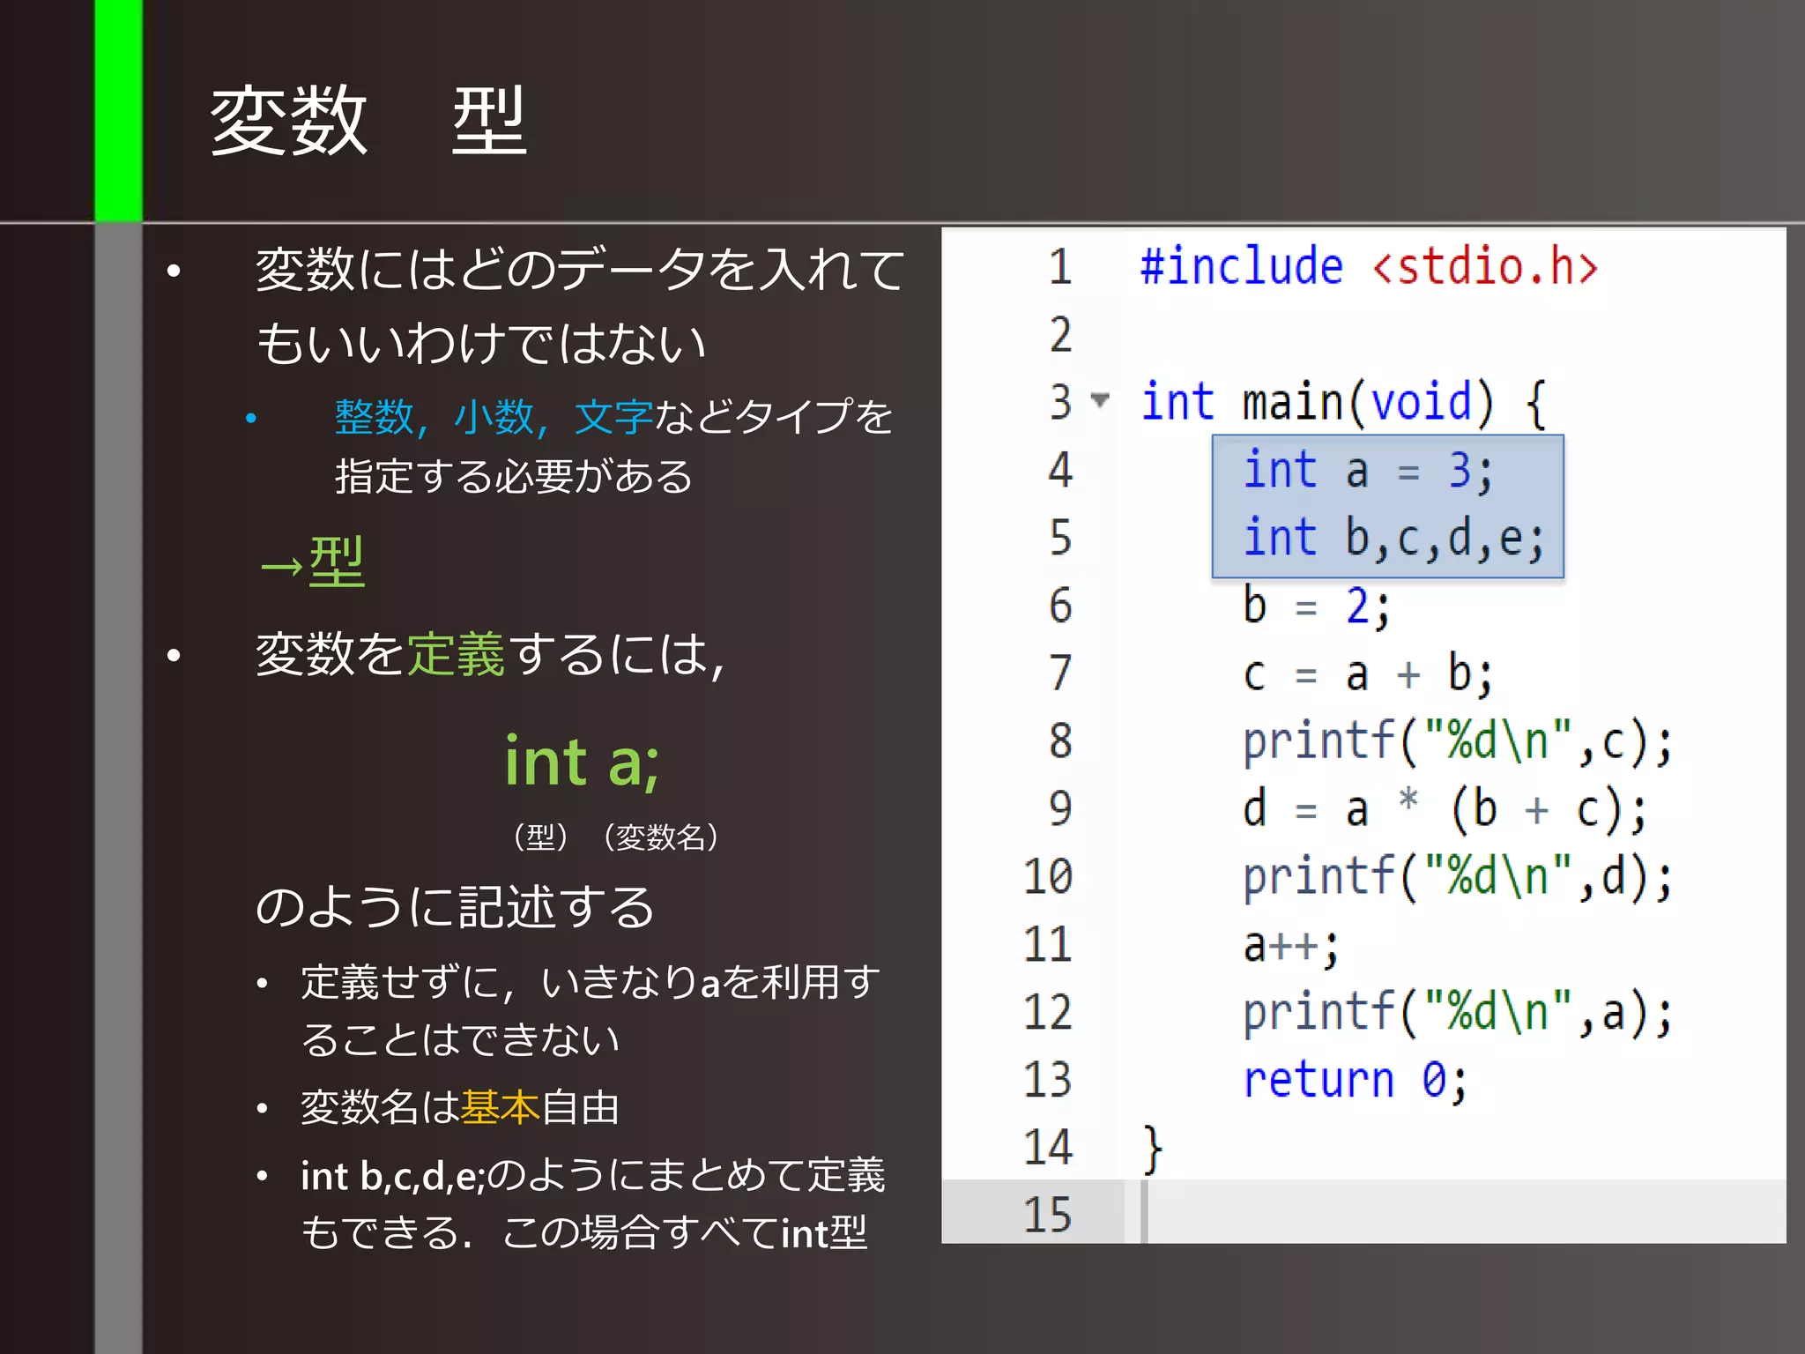Click the →型 green label
This screenshot has height=1354, width=1805.
pyautogui.click(x=312, y=562)
